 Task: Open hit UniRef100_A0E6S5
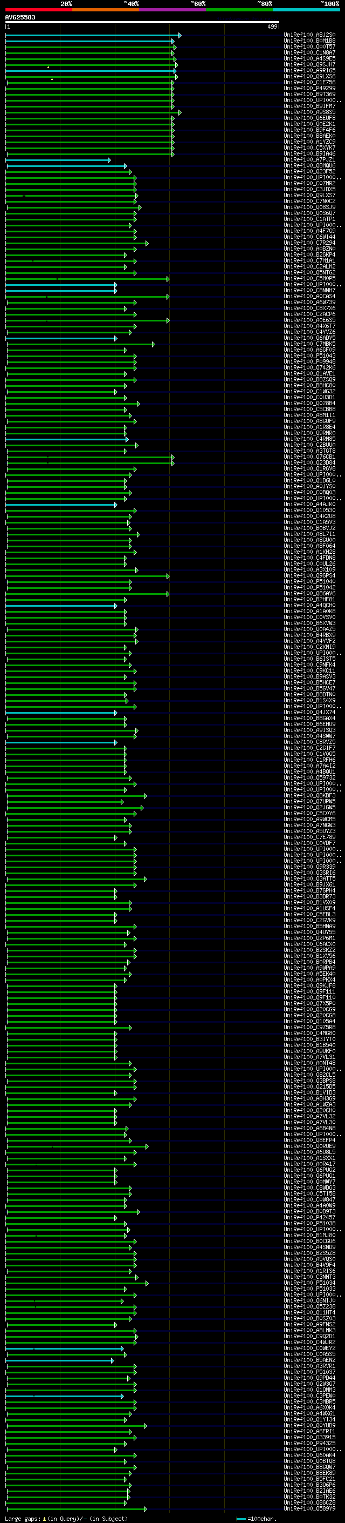(309, 320)
